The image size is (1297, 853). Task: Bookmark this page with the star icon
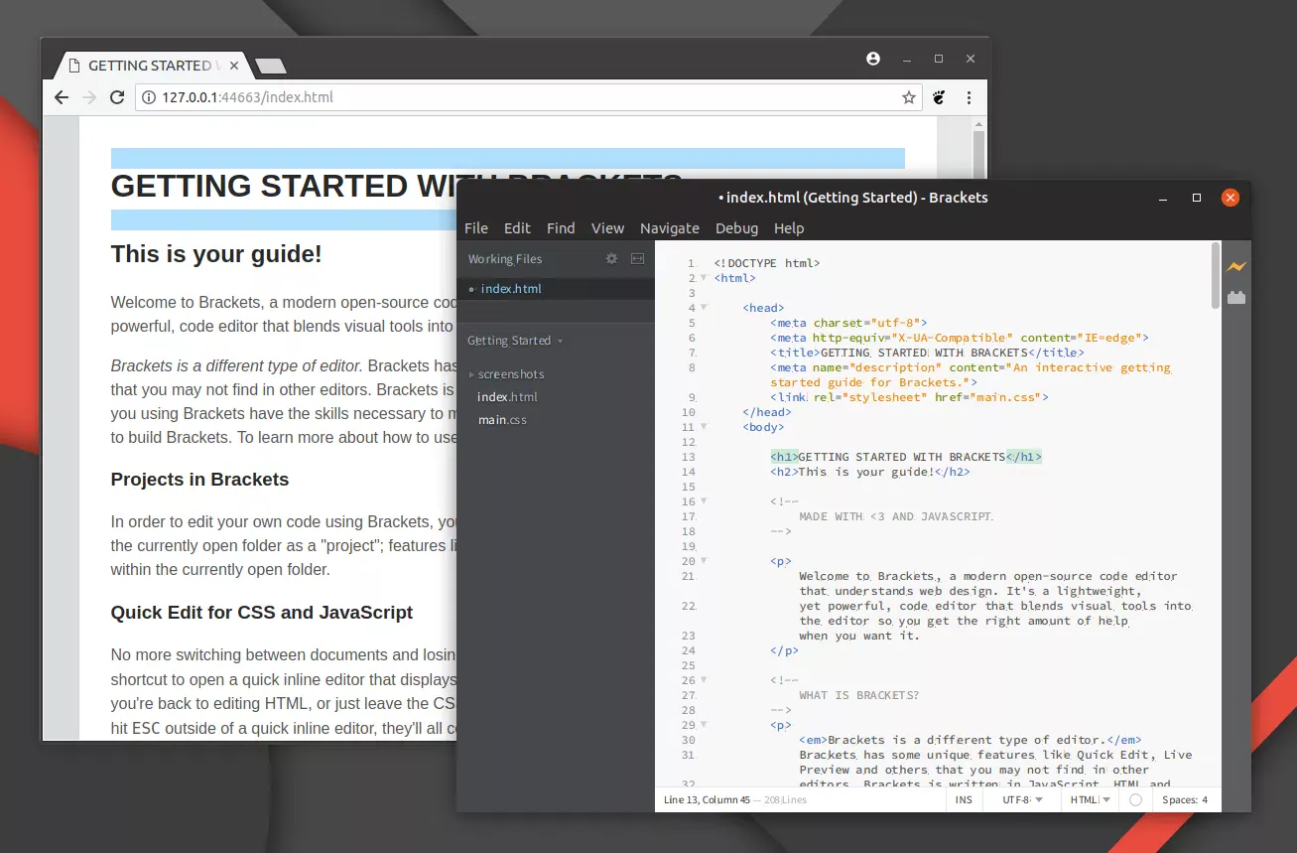tap(908, 97)
